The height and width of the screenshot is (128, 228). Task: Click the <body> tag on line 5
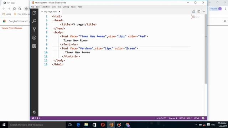pyautogui.click(x=58, y=32)
